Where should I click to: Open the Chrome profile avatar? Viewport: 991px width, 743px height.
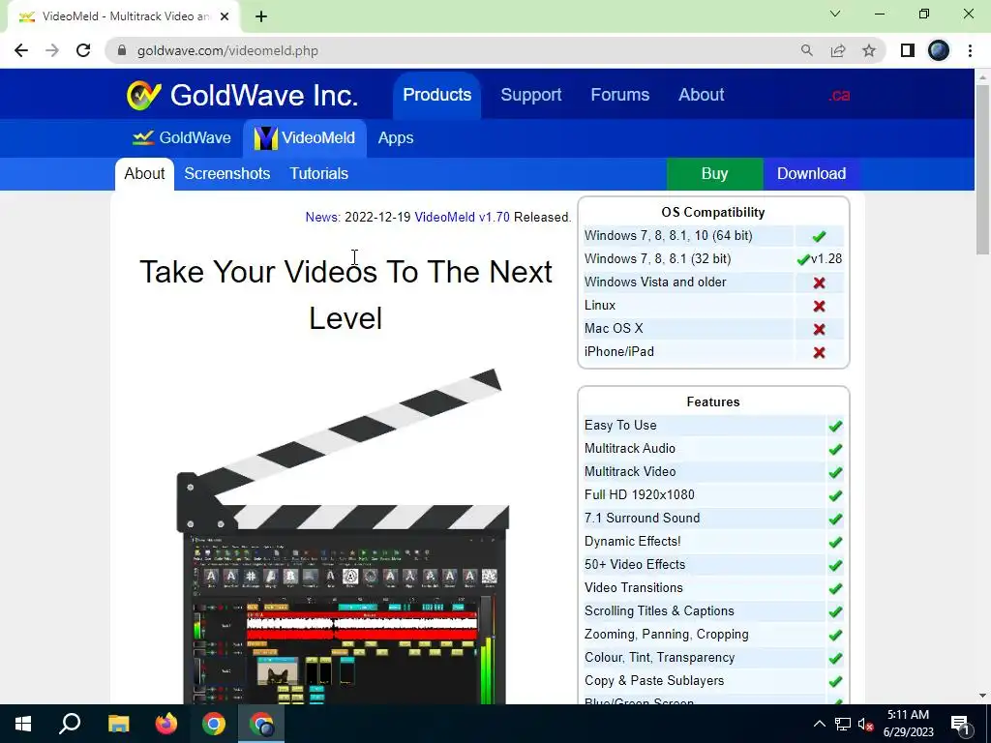tap(939, 50)
